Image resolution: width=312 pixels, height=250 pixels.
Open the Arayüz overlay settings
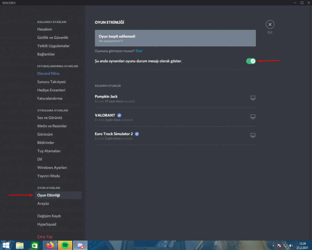pos(43,203)
